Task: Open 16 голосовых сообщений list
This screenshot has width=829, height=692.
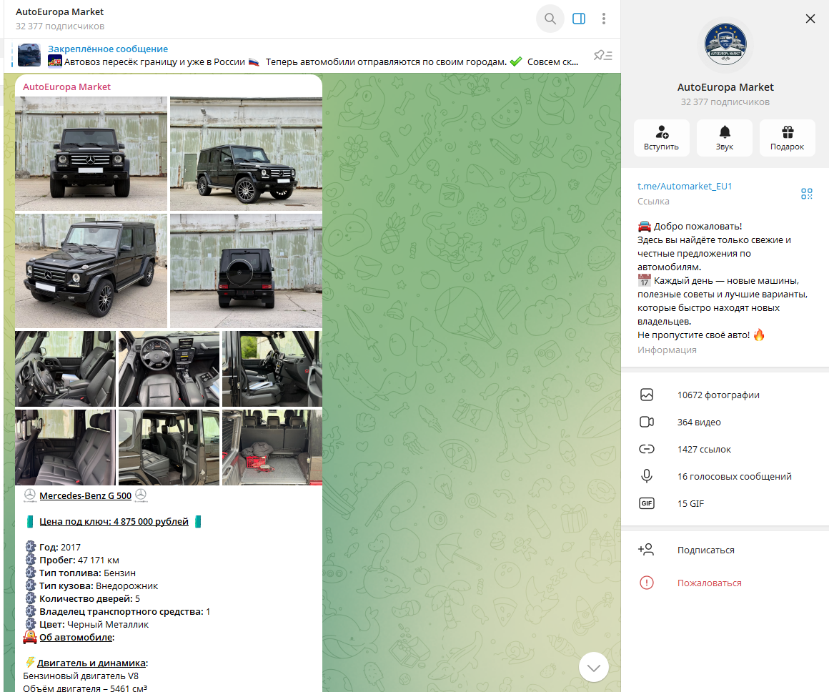Action: (x=734, y=476)
